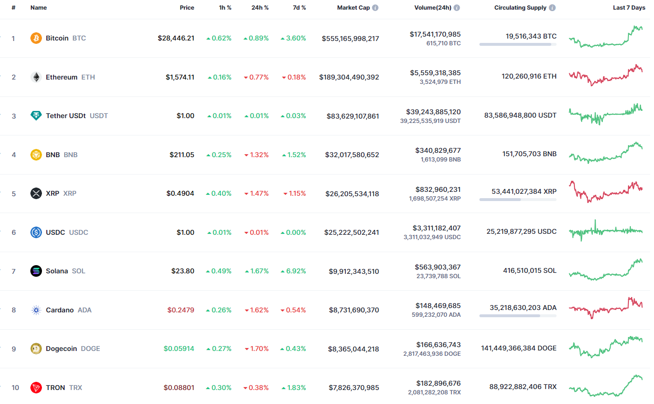
Task: Click the Dogecoin logo icon
Action: pyautogui.click(x=36, y=349)
